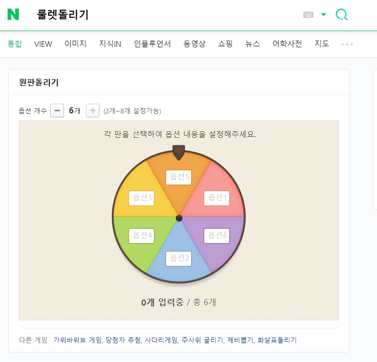Edit the 옵션4 label on green segment
377x362 pixels.
[141, 236]
